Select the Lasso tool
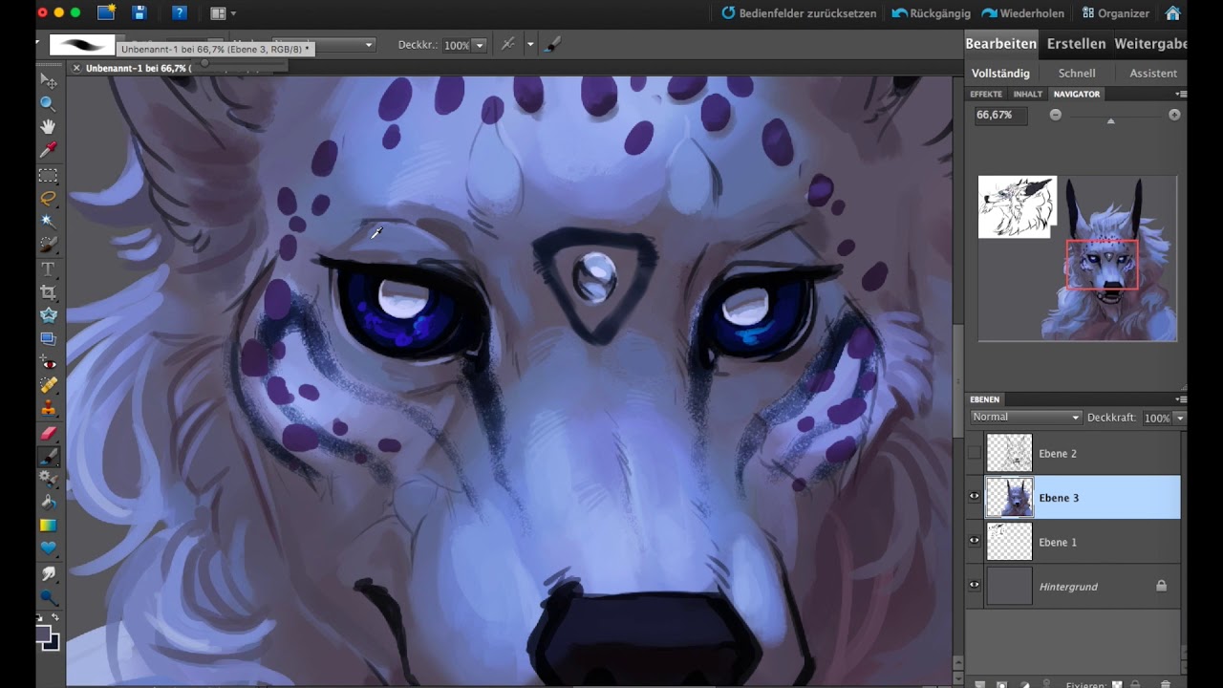Screen dimensions: 1223x688 48,199
